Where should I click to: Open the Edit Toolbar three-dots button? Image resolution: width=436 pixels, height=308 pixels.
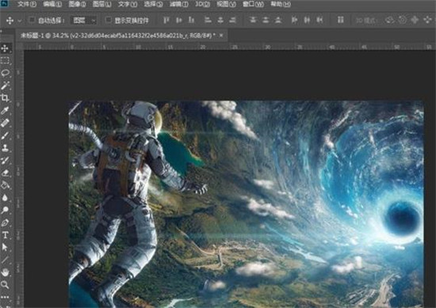5,297
